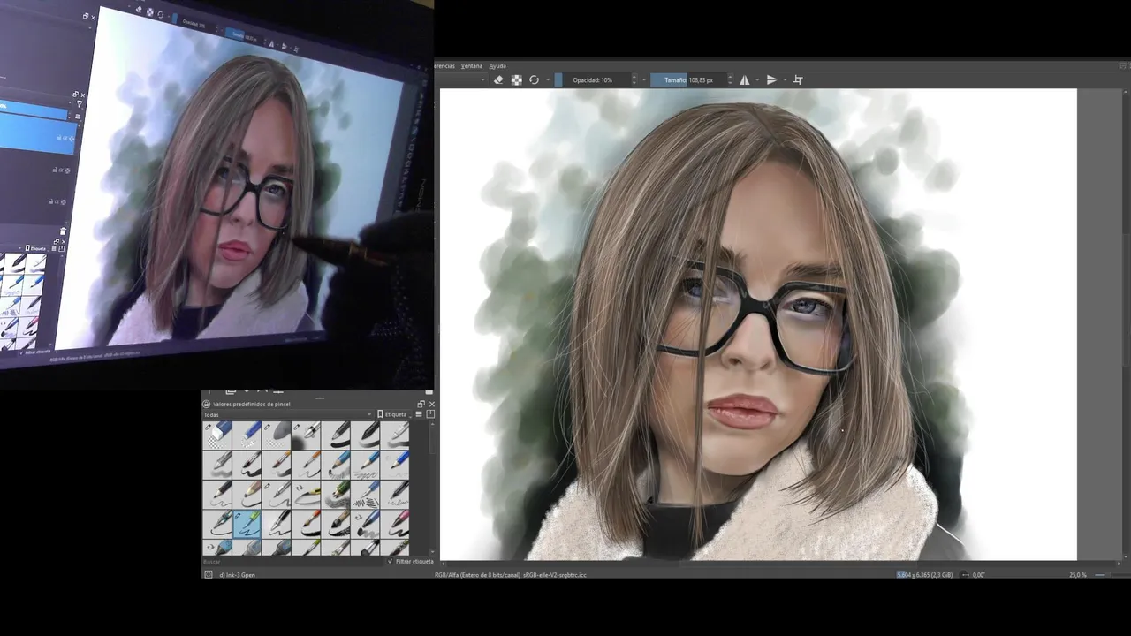Click the lock icon beside docker title

[207, 404]
